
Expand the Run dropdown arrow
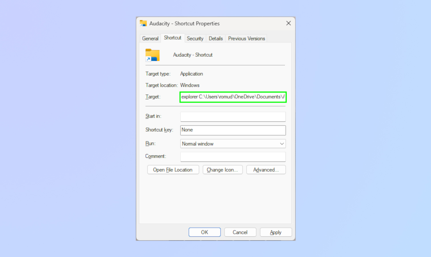(282, 144)
